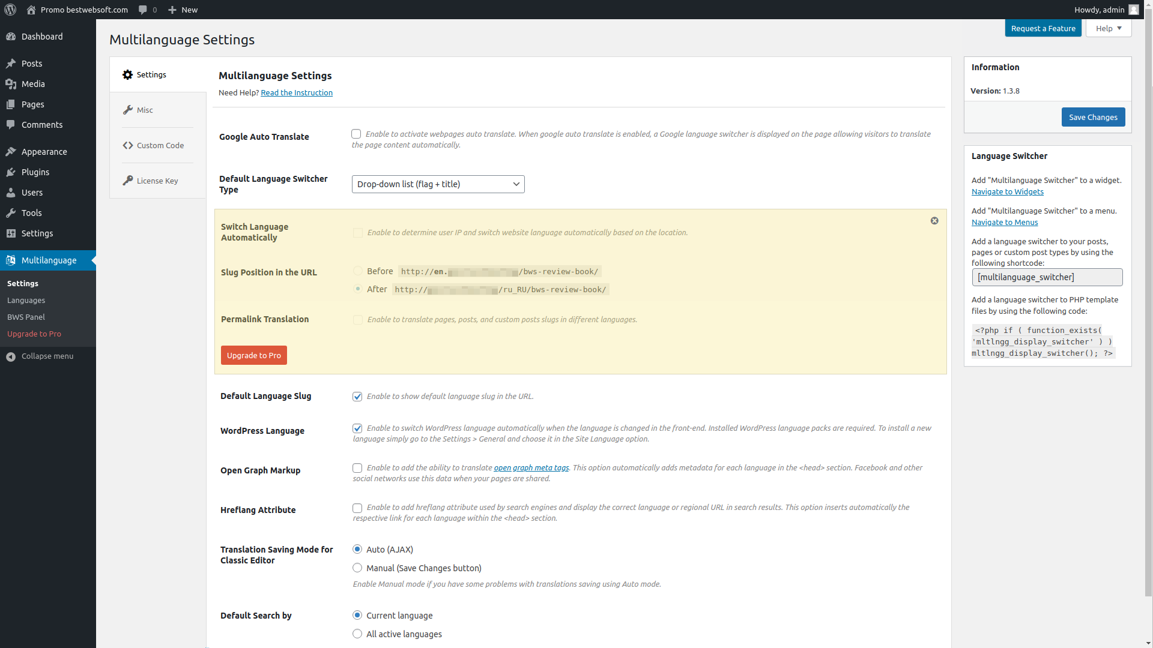Viewport: 1153px width, 648px height.
Task: Enable Google Auto Translate checkbox
Action: pos(356,134)
